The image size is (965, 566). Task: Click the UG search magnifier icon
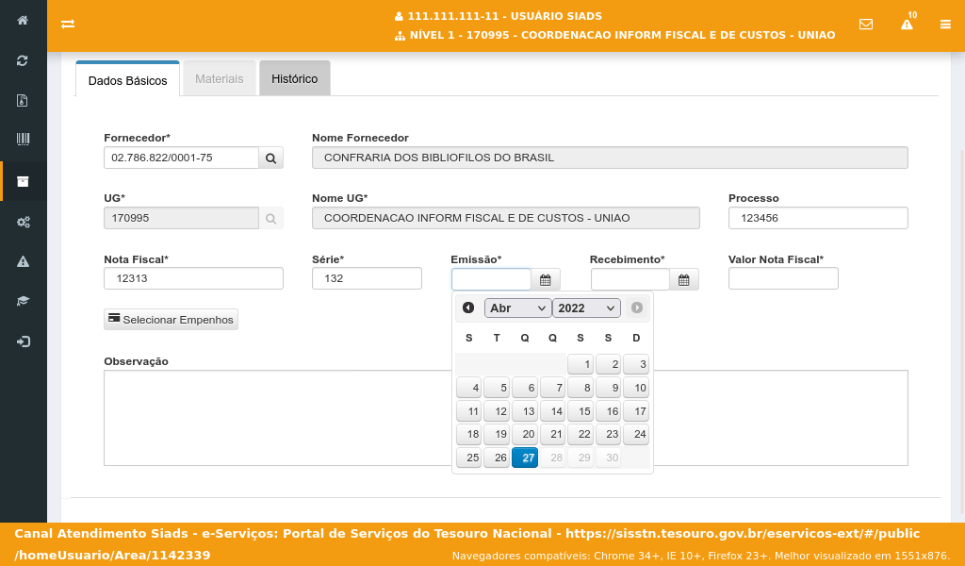click(270, 219)
